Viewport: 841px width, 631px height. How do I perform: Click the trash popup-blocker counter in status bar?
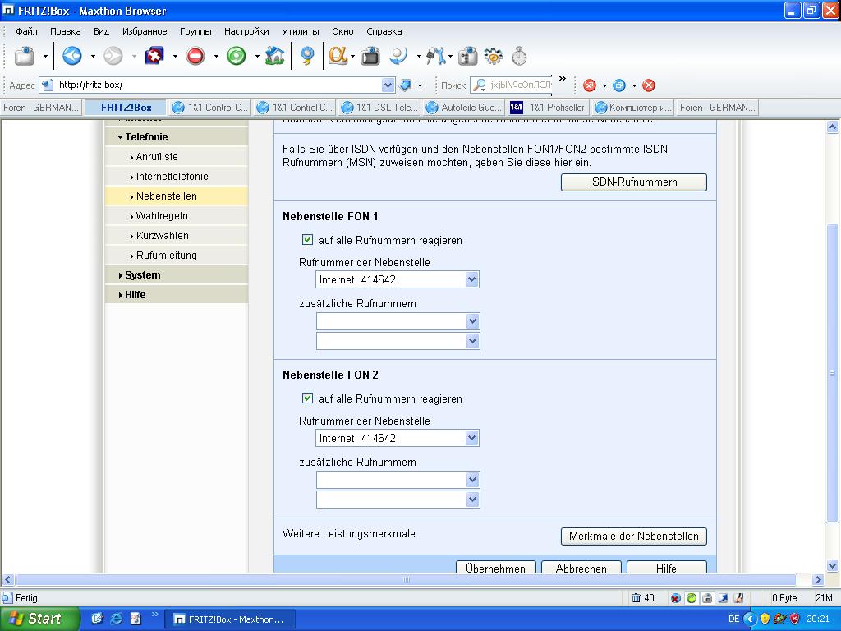(x=642, y=598)
